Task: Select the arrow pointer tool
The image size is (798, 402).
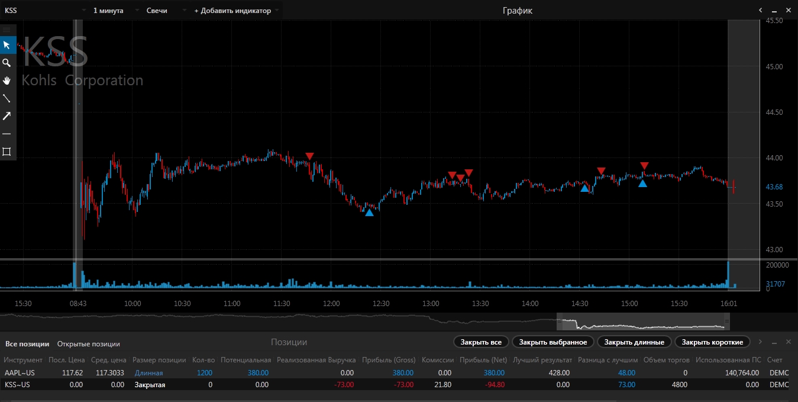Action: coord(7,45)
